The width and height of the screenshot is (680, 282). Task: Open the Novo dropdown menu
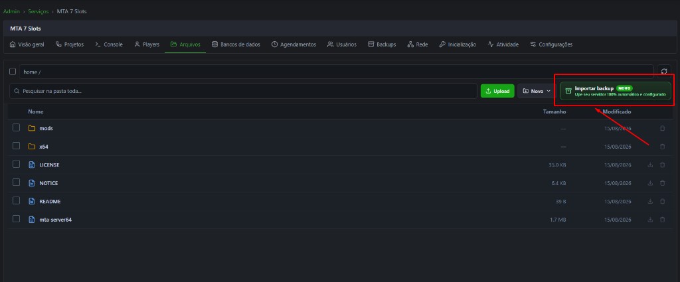point(537,91)
